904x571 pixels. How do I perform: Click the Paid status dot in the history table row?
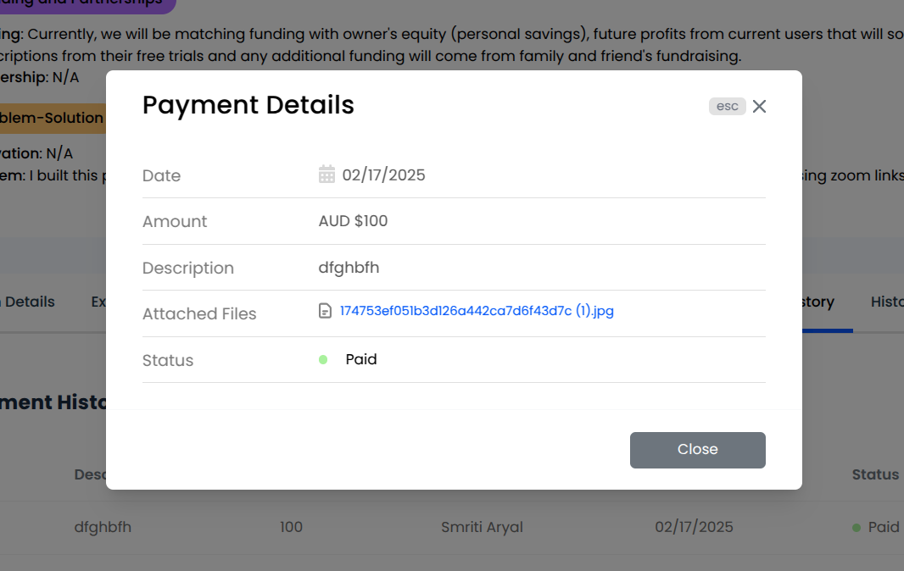pyautogui.click(x=858, y=526)
